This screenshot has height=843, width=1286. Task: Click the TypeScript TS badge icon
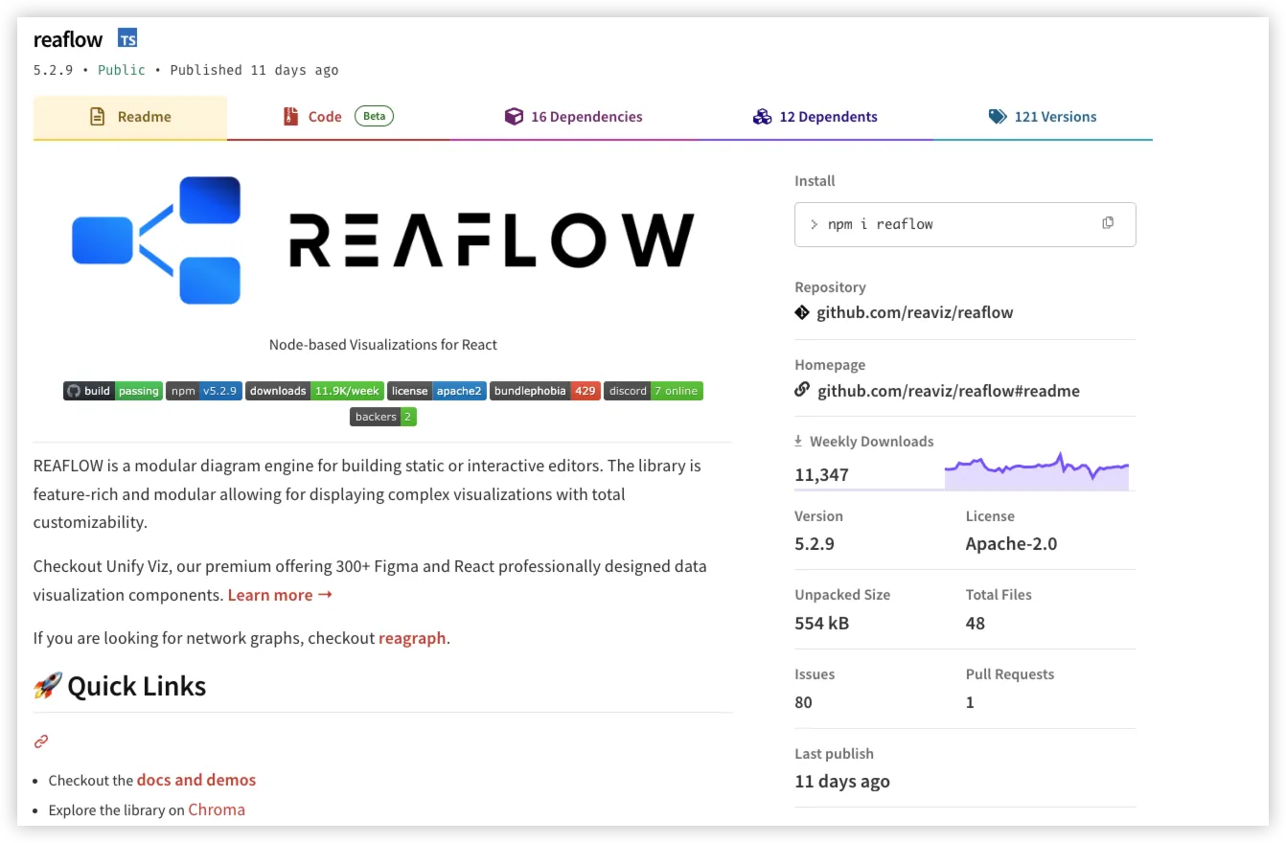127,38
